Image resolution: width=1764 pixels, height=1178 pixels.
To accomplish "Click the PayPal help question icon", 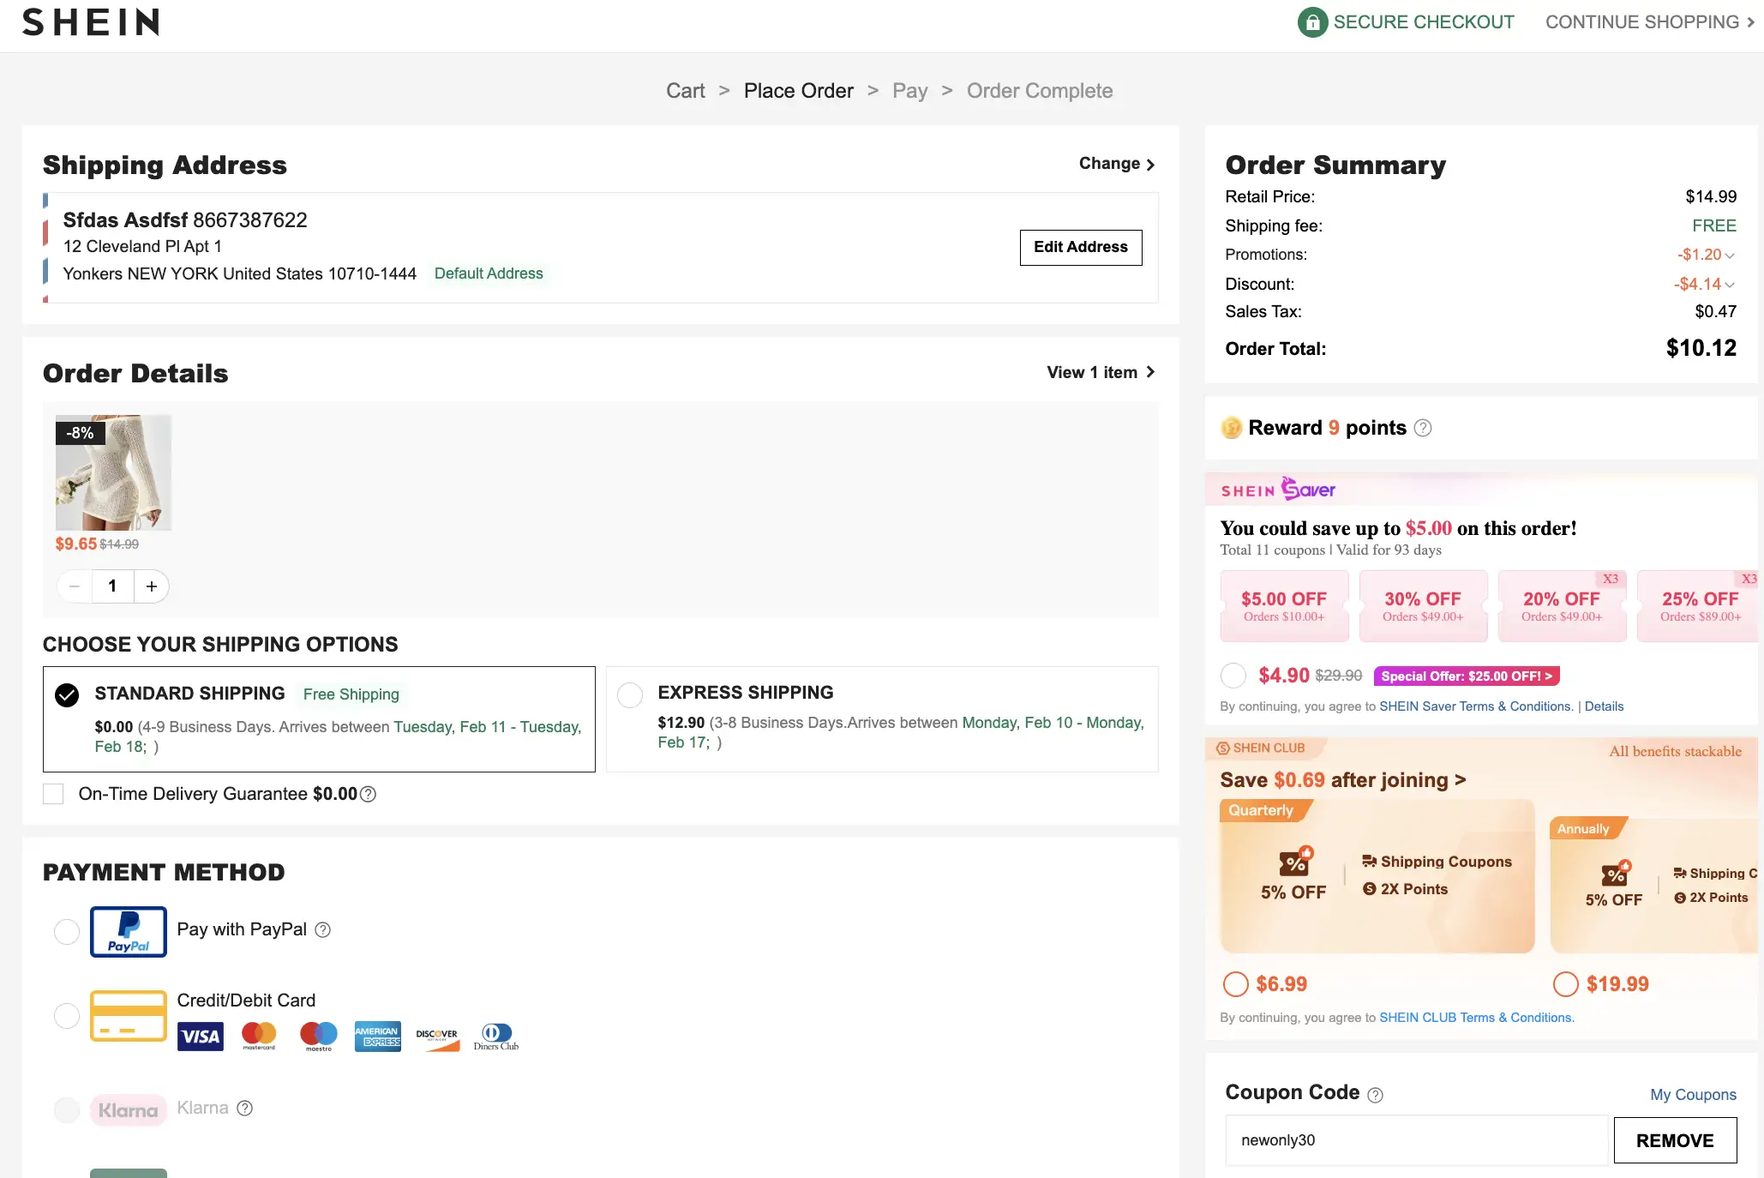I will click(x=322, y=930).
